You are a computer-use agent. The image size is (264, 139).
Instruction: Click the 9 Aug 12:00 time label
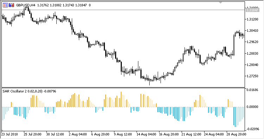(123, 134)
